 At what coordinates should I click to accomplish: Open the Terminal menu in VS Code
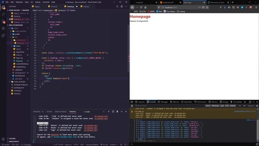(x=46, y=2)
